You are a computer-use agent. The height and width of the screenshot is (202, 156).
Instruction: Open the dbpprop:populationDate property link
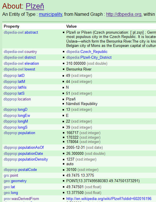click(23, 154)
